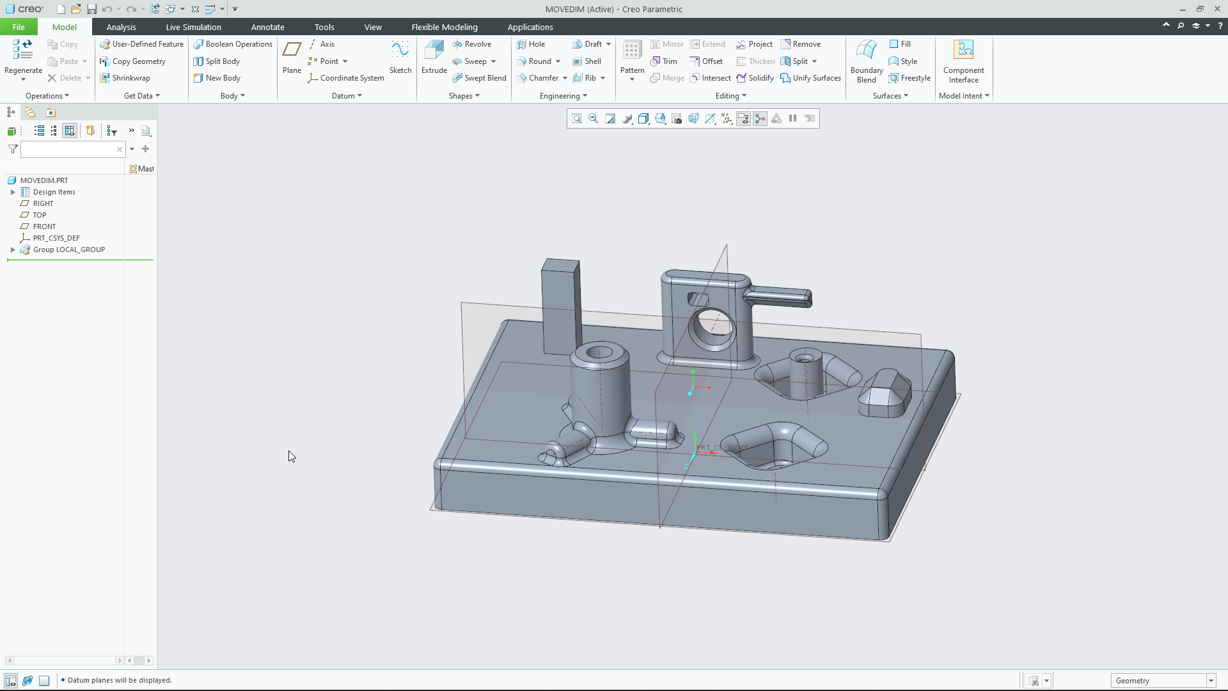
Task: Toggle spin center display
Action: [760, 118]
